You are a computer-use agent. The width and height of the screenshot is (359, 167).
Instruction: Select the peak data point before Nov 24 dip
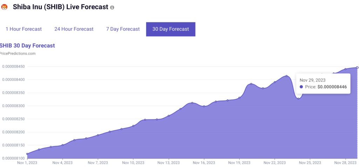coord(286,76)
